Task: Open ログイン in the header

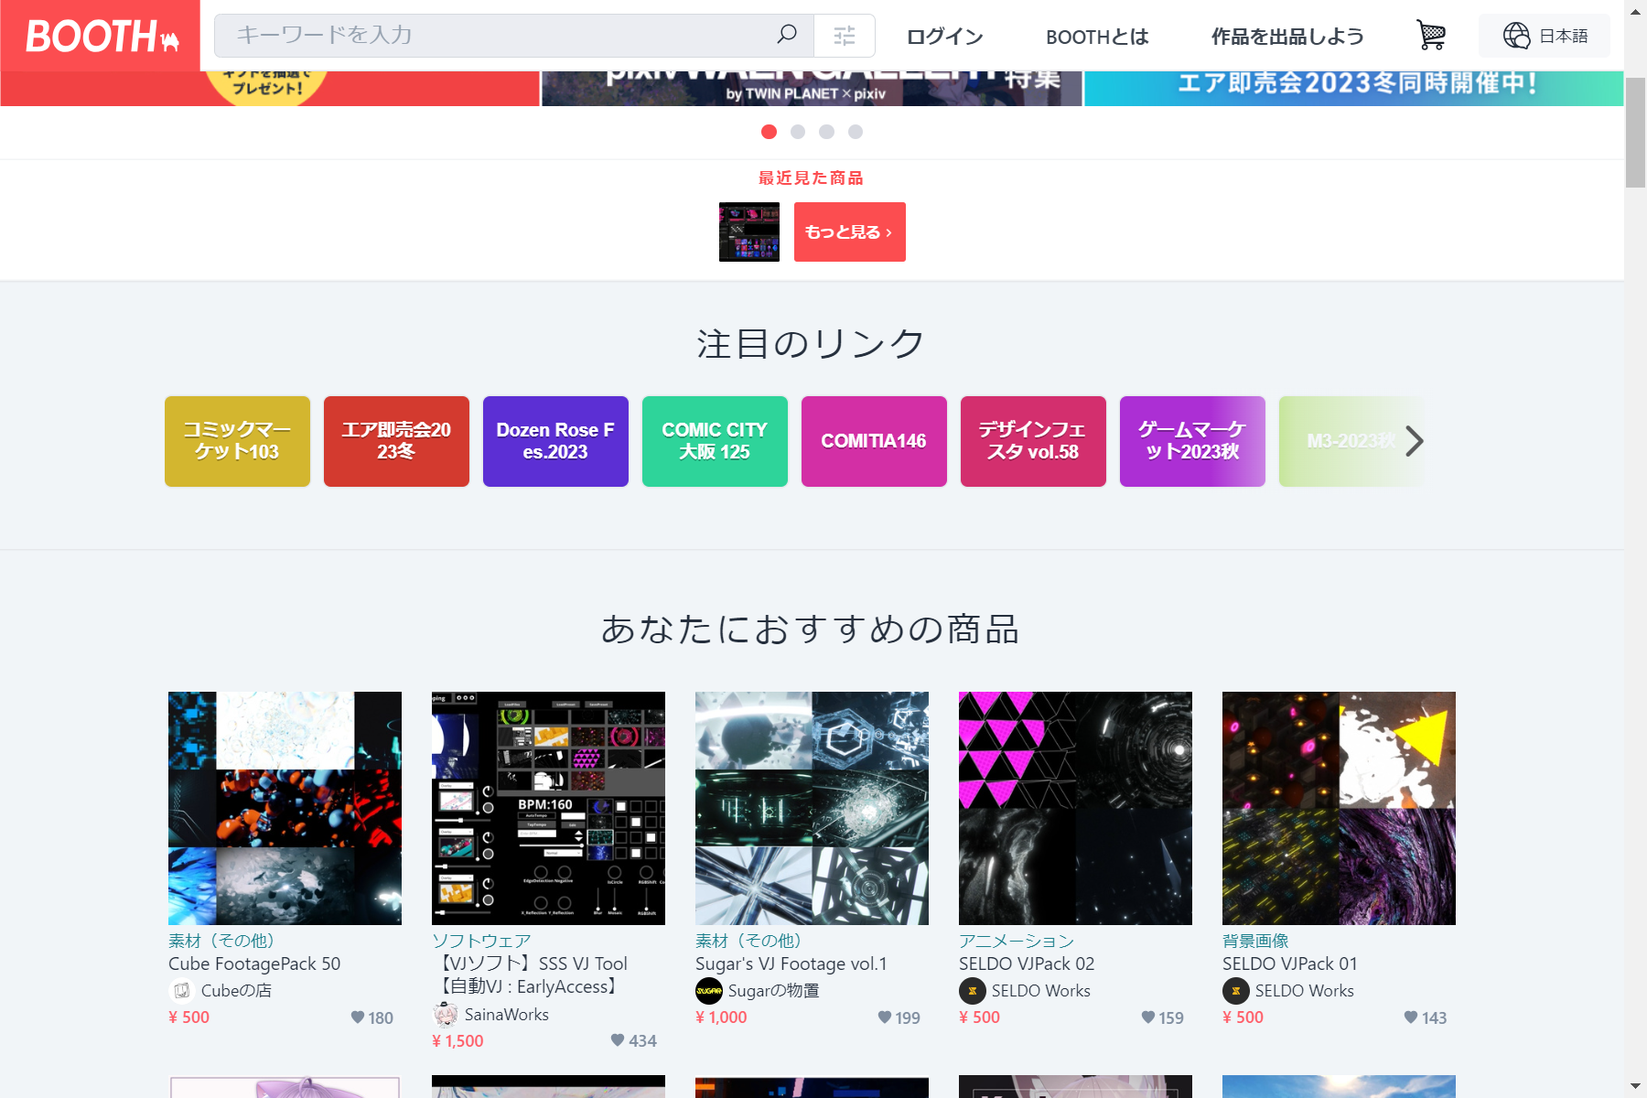Action: coord(944,37)
